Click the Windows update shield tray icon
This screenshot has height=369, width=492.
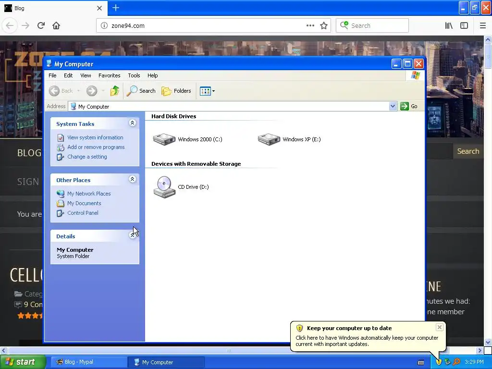coord(439,362)
